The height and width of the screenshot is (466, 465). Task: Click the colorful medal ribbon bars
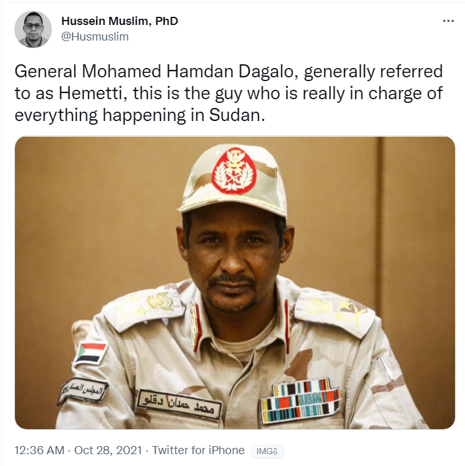(301, 400)
